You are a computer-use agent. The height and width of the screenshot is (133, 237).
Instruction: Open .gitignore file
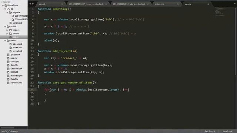pos(15,55)
